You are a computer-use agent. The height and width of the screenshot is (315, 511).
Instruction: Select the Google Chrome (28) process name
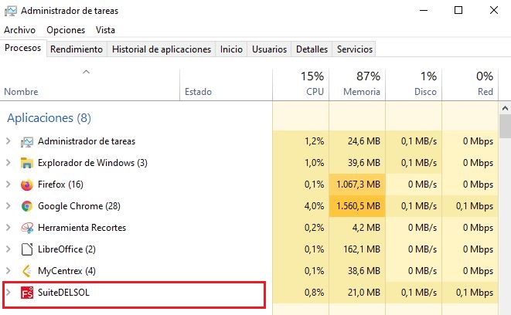79,206
